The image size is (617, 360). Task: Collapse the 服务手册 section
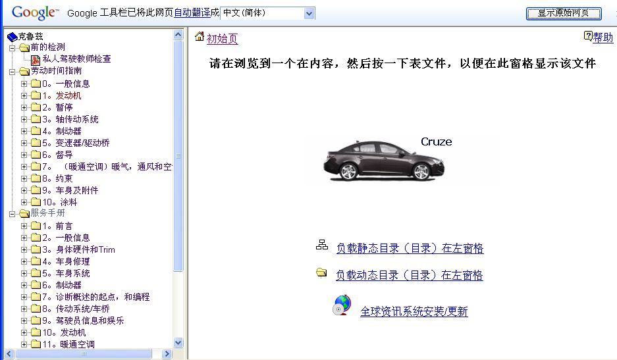[13, 213]
